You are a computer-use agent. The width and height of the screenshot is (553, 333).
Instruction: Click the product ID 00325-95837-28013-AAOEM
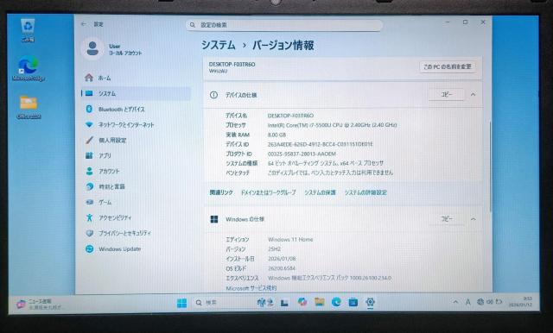pyautogui.click(x=302, y=154)
